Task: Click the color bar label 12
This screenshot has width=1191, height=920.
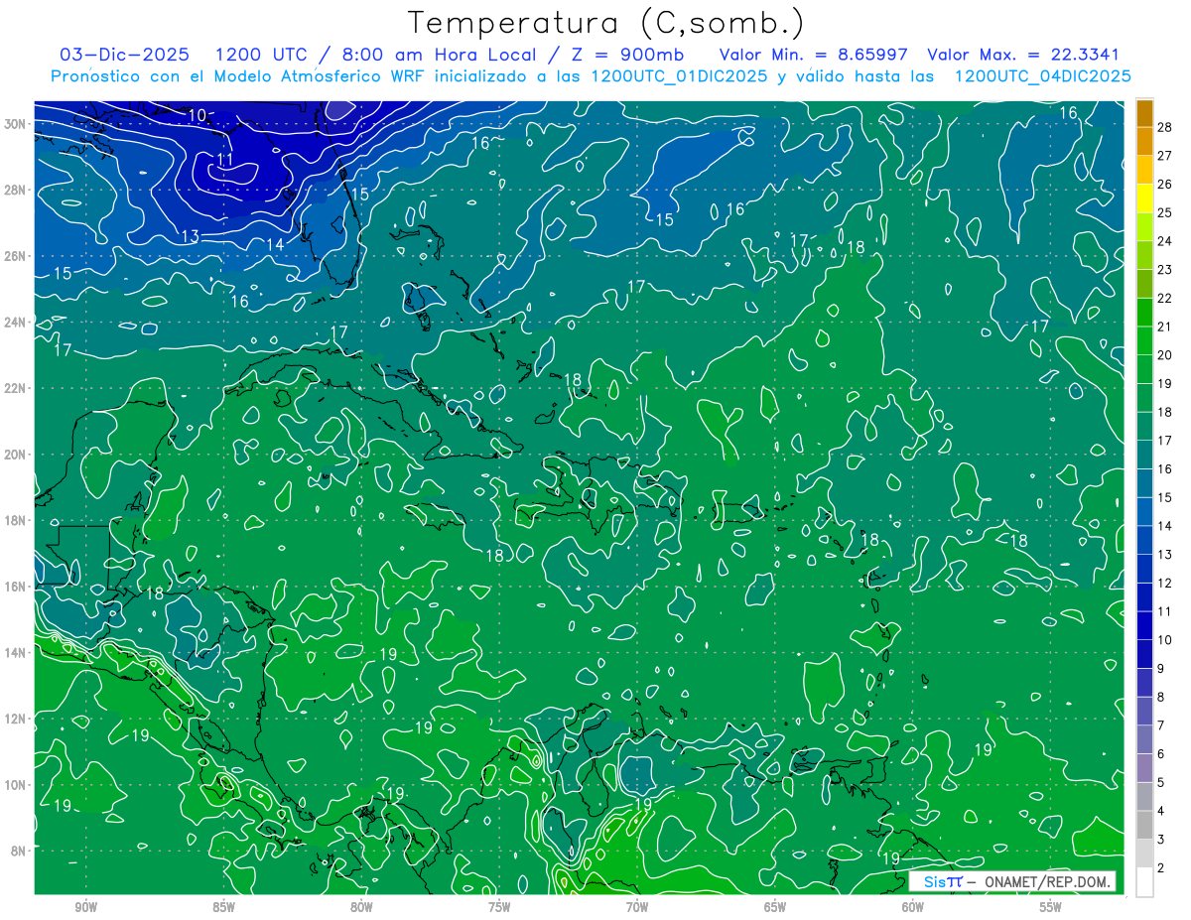Action: (1165, 584)
